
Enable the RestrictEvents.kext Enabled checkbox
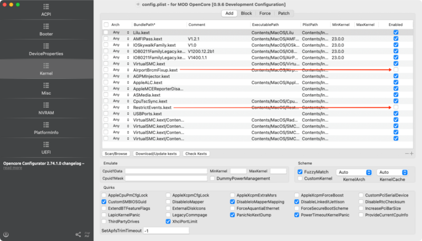tap(396, 107)
